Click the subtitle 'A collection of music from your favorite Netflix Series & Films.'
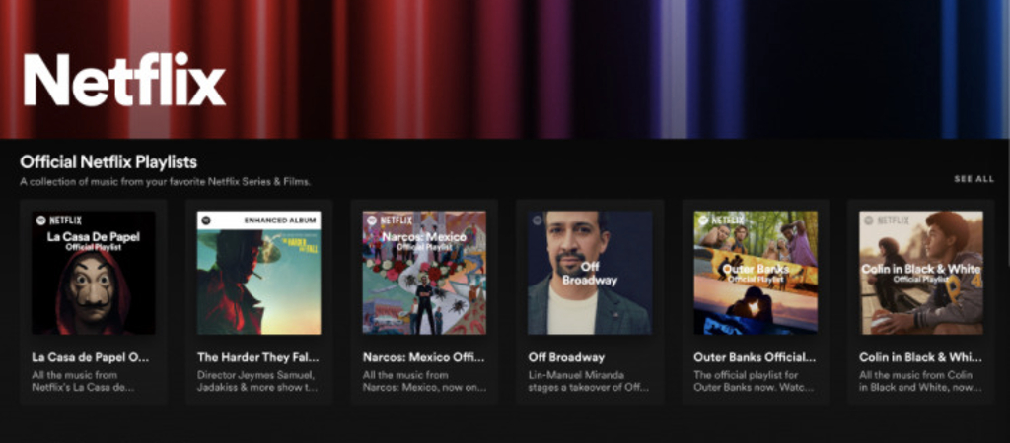Screen dimensions: 1010x443 166,182
